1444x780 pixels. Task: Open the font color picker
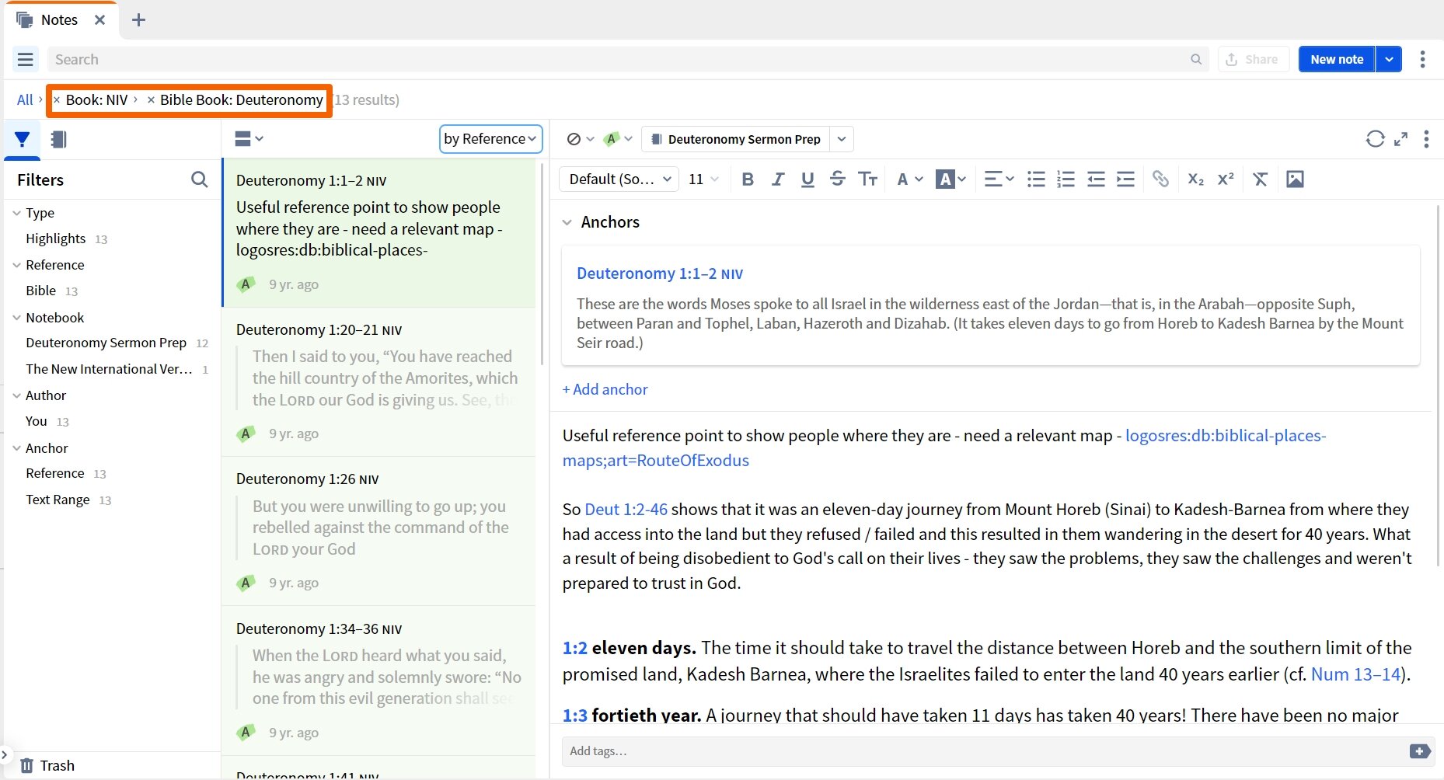pos(909,179)
